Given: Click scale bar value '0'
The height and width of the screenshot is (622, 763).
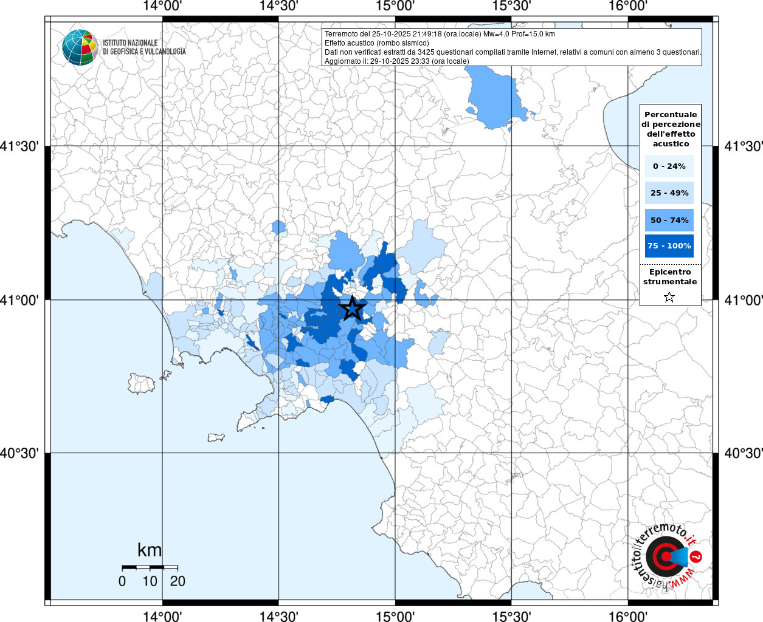Looking at the screenshot, I should click(122, 581).
